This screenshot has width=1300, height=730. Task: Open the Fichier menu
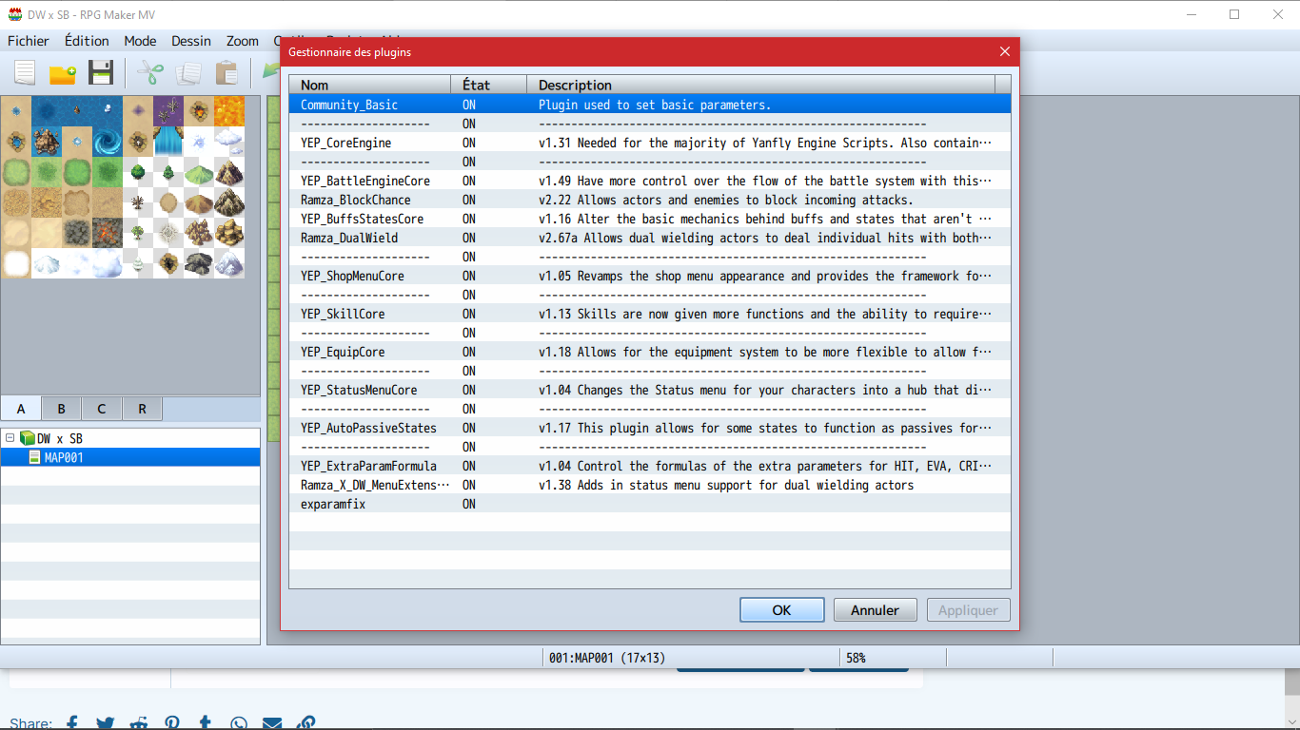pyautogui.click(x=29, y=41)
